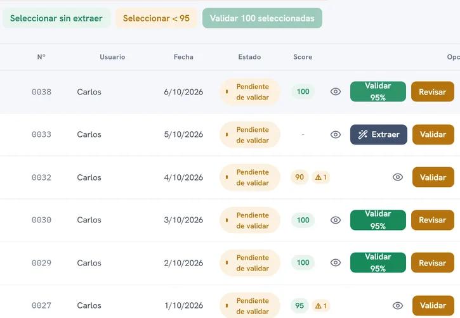Click the date 2/10/2026
This screenshot has height=318, width=460.
[x=183, y=263]
